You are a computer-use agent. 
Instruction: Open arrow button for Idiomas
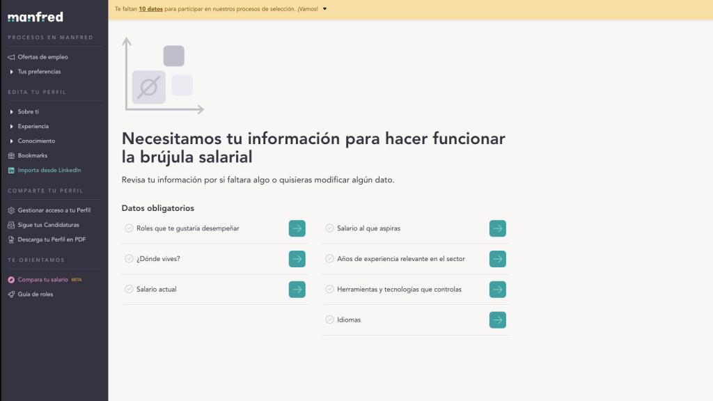click(x=497, y=320)
